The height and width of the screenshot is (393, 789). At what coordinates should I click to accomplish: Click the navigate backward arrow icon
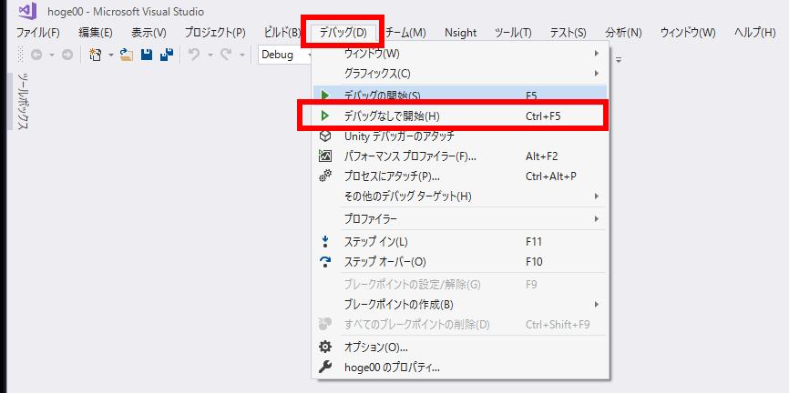36,55
